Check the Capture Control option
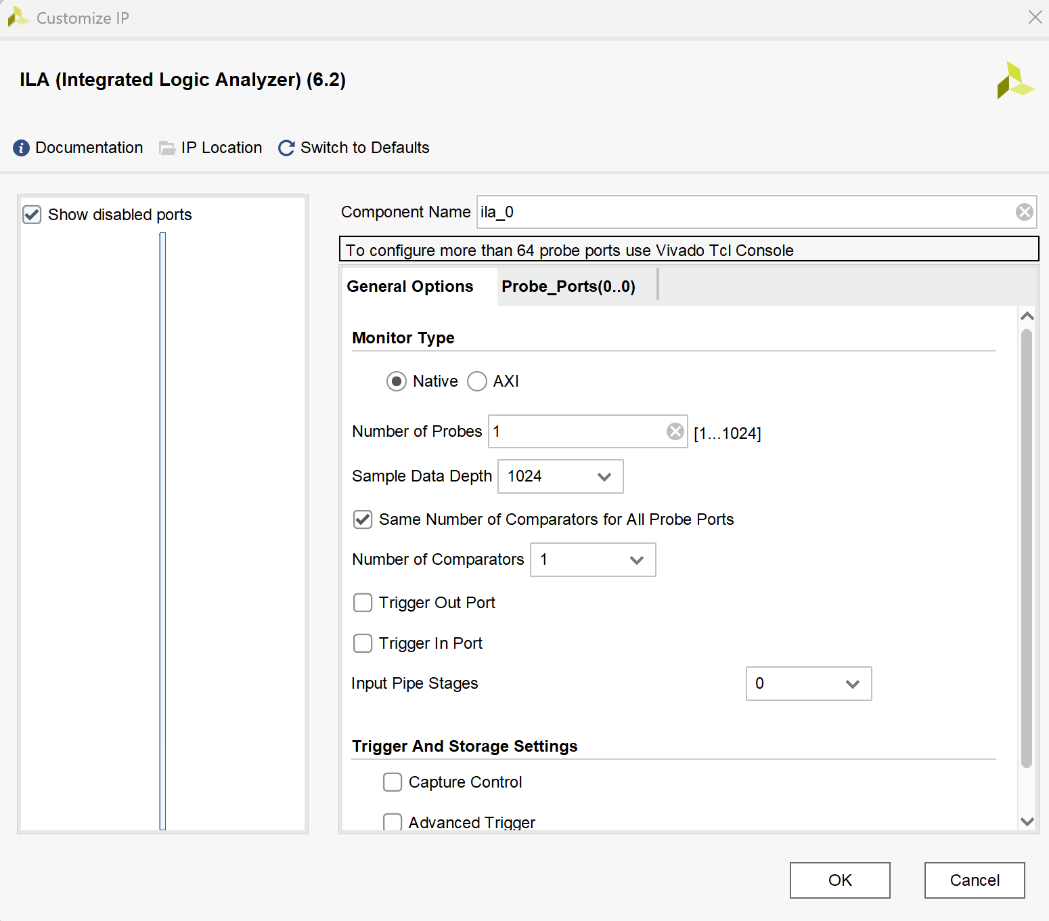The height and width of the screenshot is (921, 1049). (x=393, y=782)
